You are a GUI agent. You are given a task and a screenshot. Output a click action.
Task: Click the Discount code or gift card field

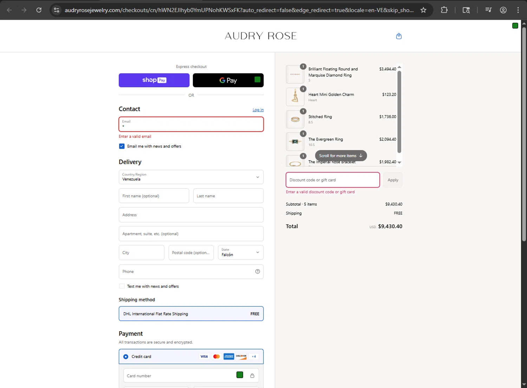click(x=333, y=180)
